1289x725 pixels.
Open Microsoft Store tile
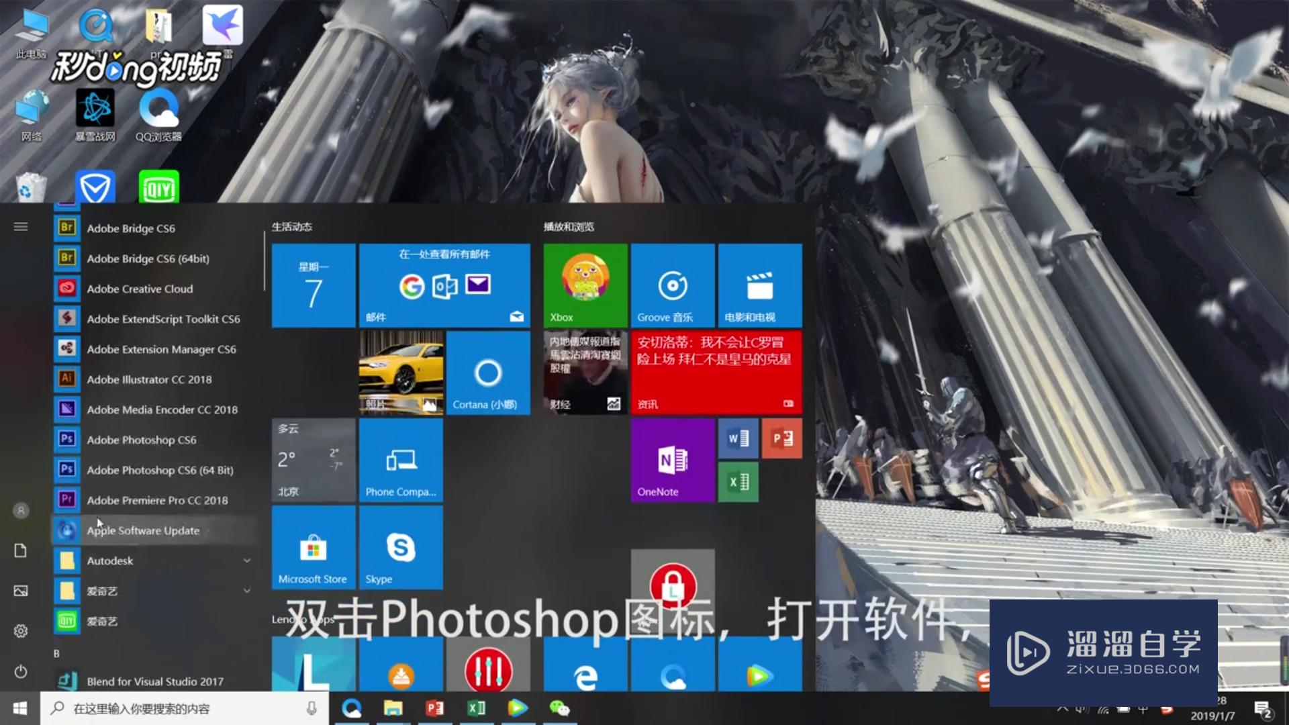[x=314, y=548]
